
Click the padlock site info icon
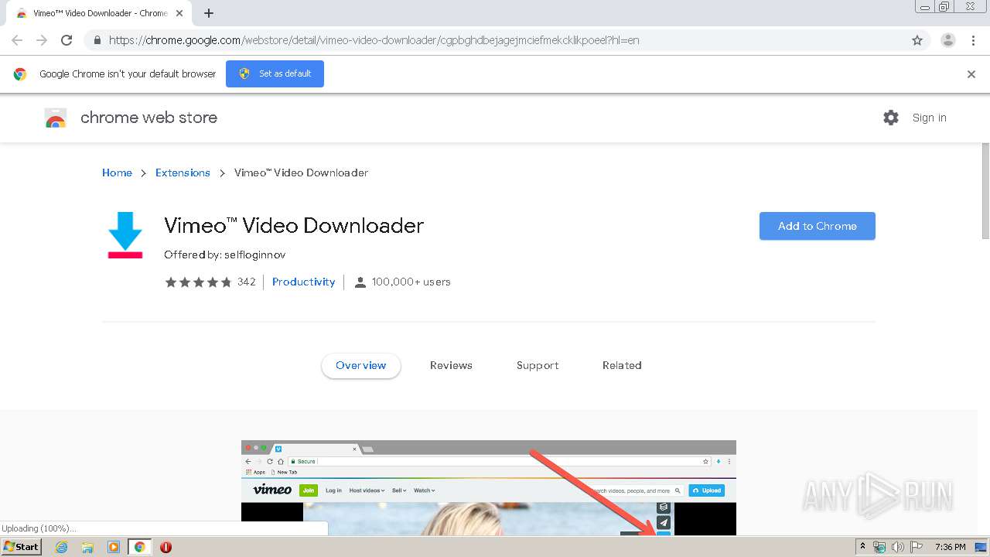[97, 40]
